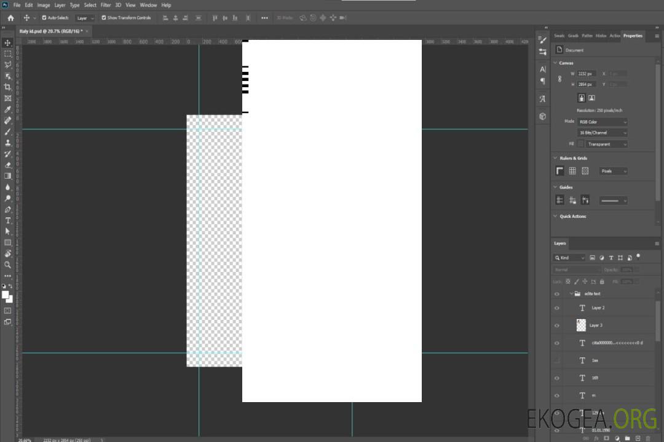Viewport: 664px width, 442px height.
Task: Switch to the History panel tab
Action: 601,36
